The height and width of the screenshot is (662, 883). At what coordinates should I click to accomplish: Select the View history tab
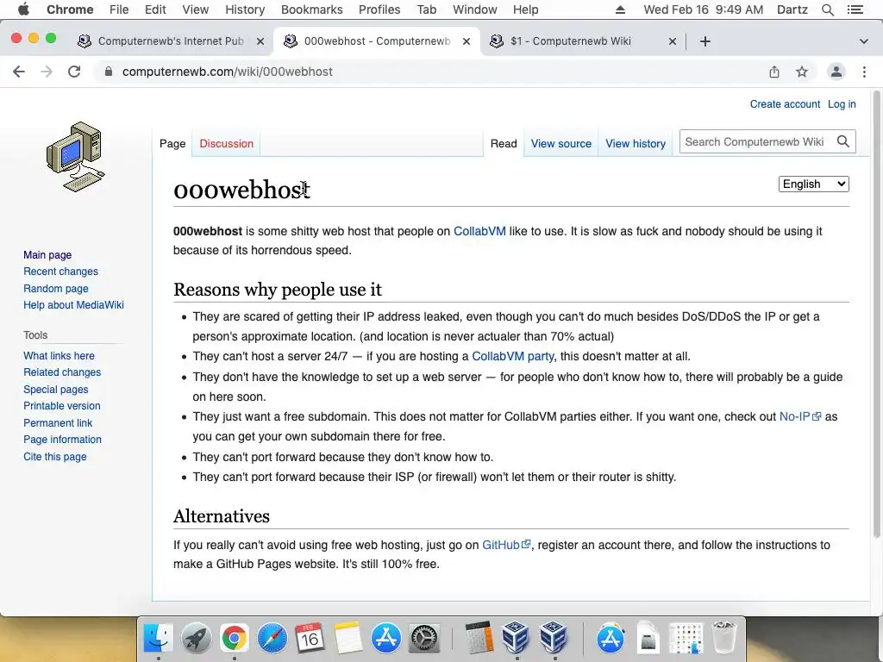click(x=636, y=144)
